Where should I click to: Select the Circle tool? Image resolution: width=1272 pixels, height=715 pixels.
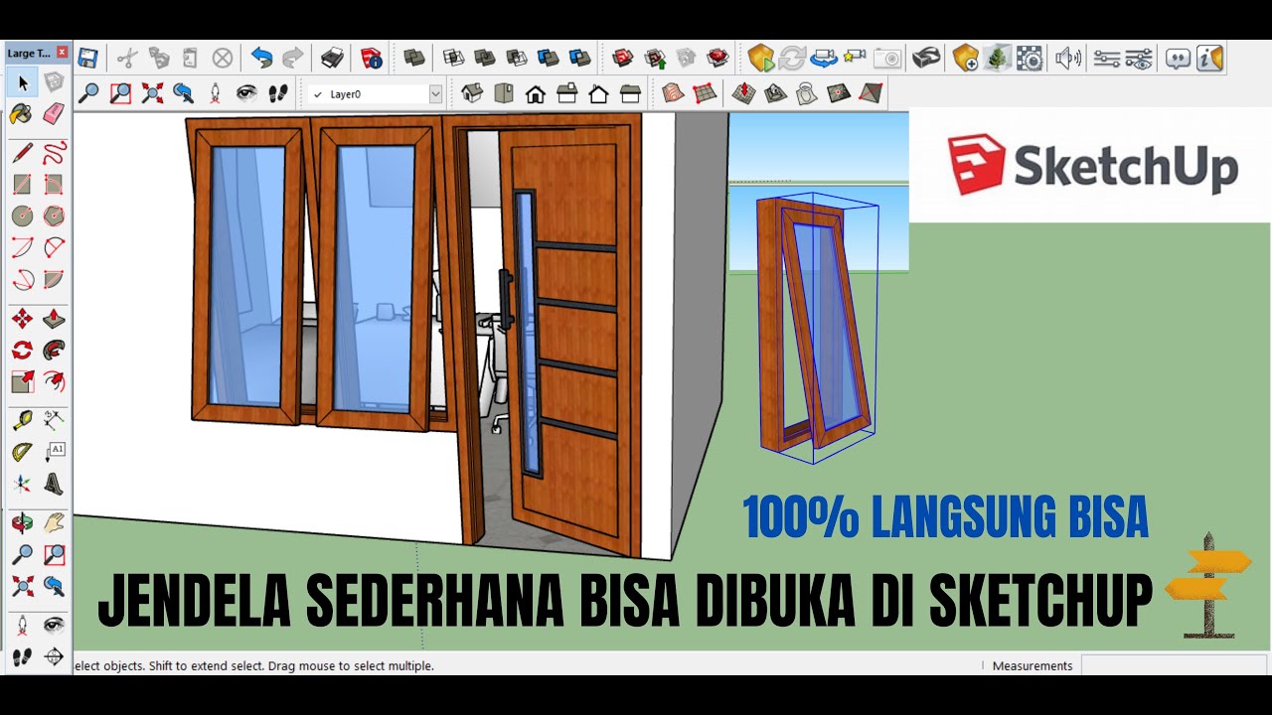coord(22,215)
